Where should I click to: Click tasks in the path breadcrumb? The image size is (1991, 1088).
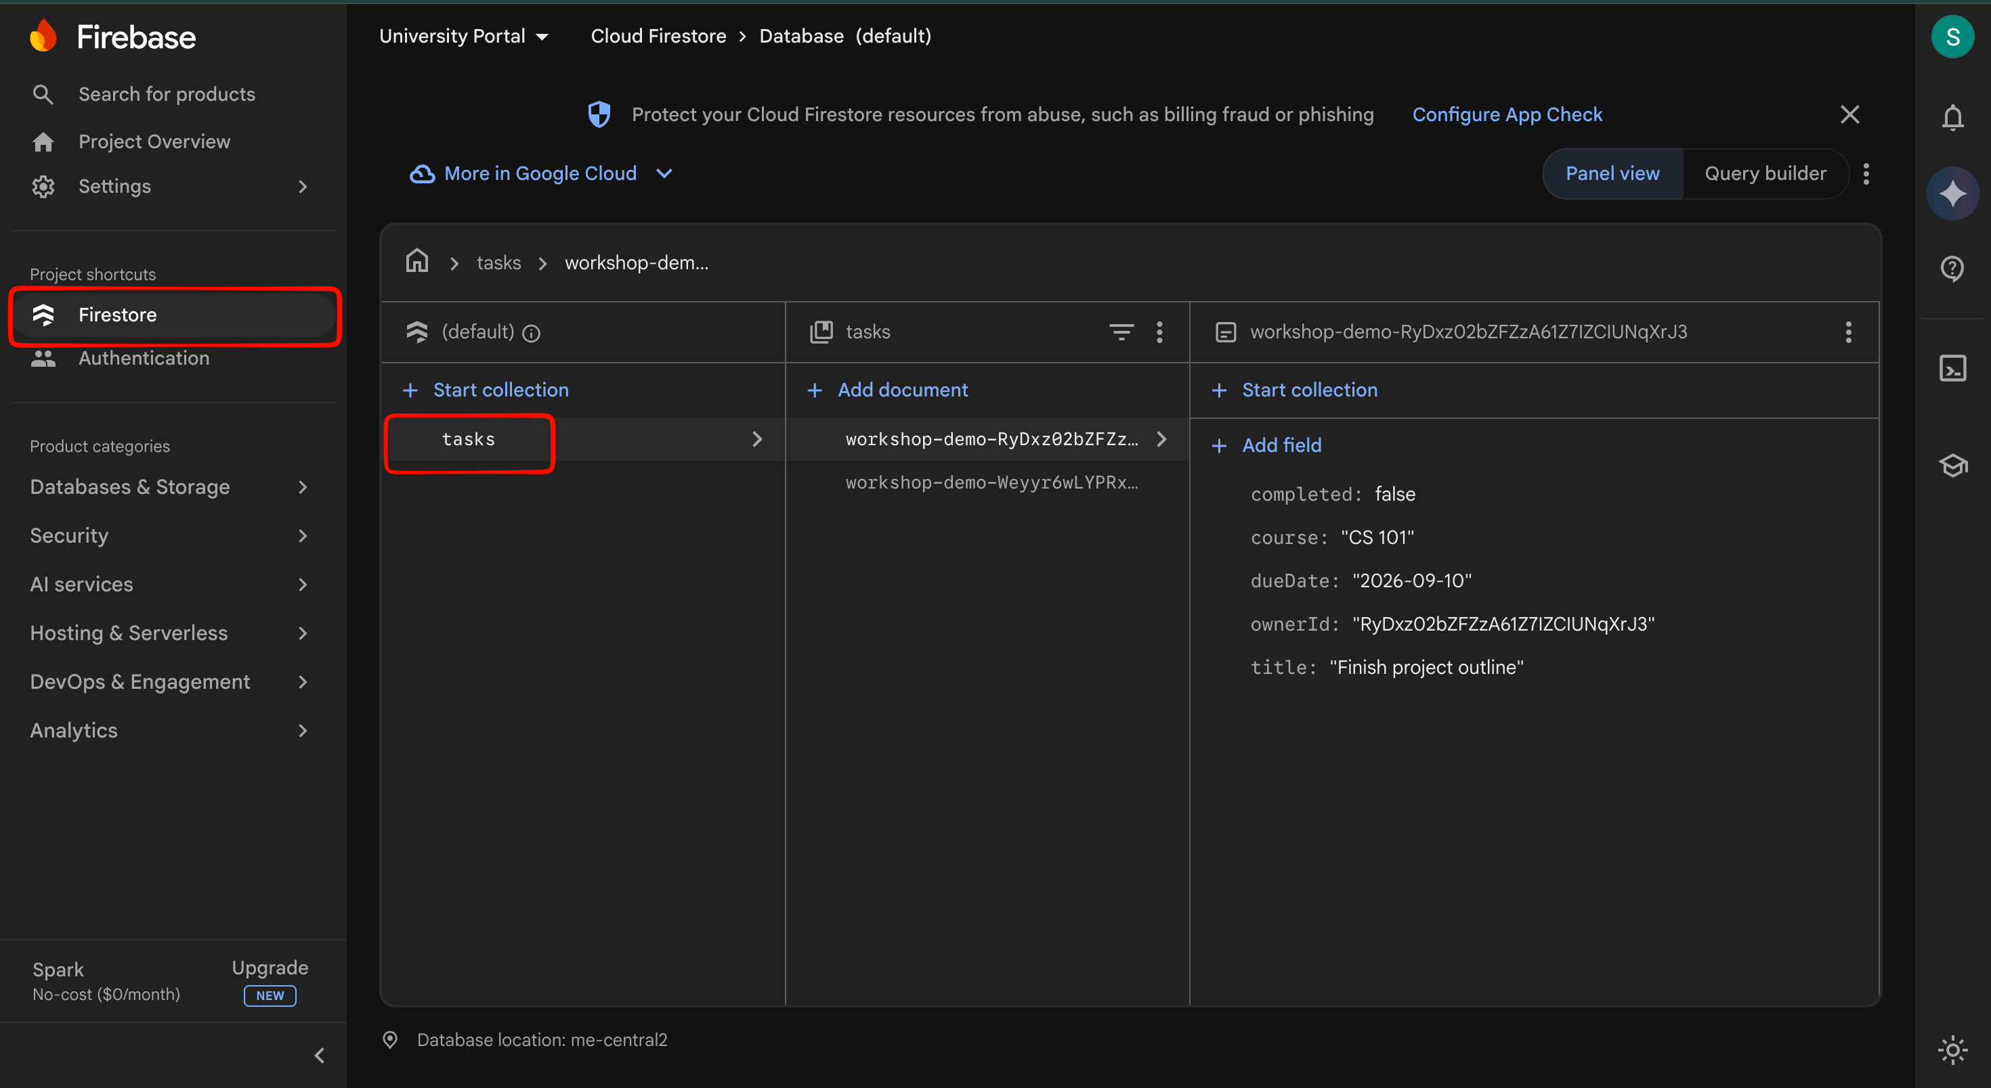point(498,263)
